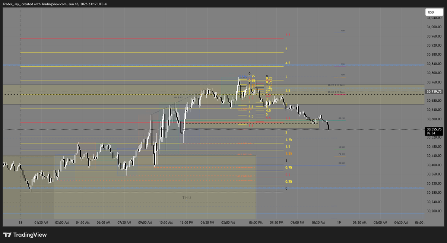
Task: Select the THU session label on chart
Action: click(x=187, y=198)
